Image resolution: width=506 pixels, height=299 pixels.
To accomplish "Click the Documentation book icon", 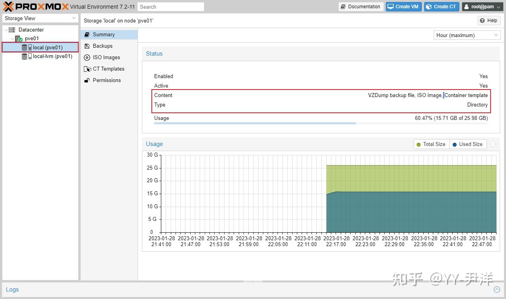I will click(x=344, y=6).
